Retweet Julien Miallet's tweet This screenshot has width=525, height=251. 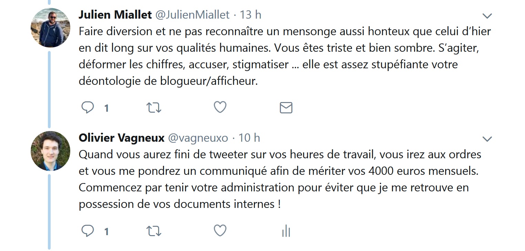pyautogui.click(x=154, y=108)
